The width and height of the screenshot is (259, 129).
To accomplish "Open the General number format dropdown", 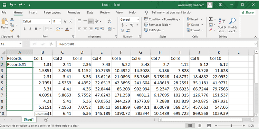I will tap(138, 20).
